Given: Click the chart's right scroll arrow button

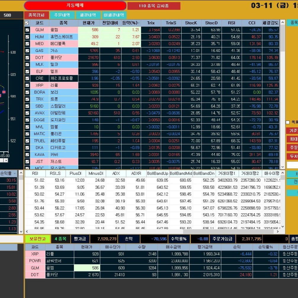Looking at the screenshot, I should point(6,160).
